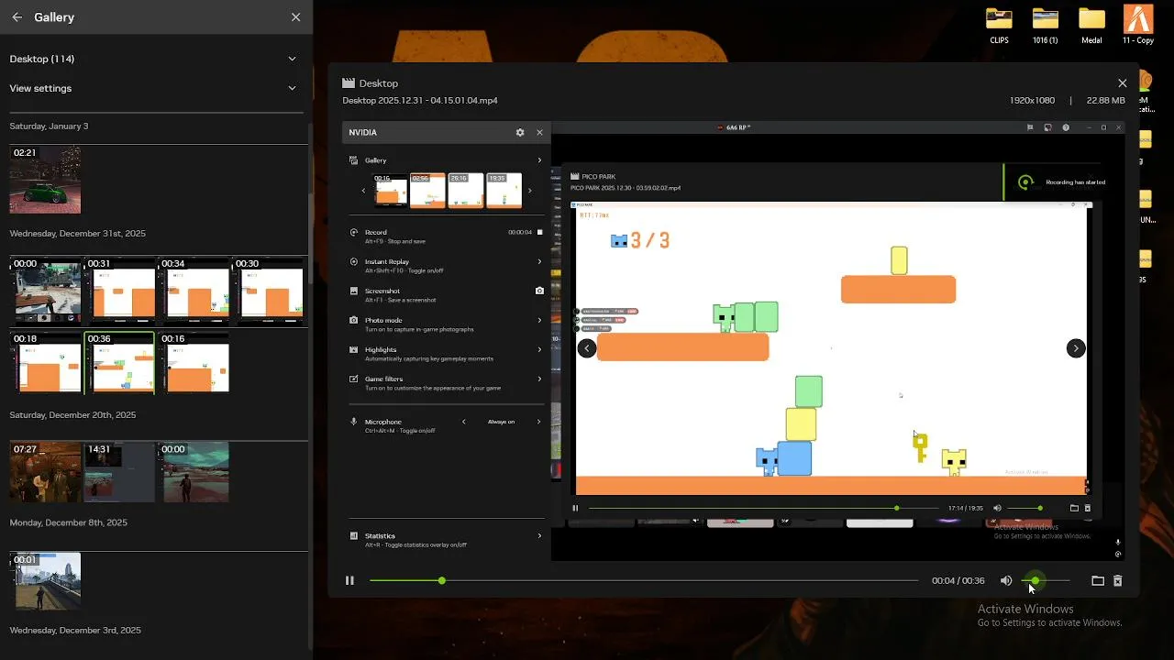Viewport: 1174px width, 660px height.
Task: Open the Medal folder on the desktop
Action: (1091, 26)
